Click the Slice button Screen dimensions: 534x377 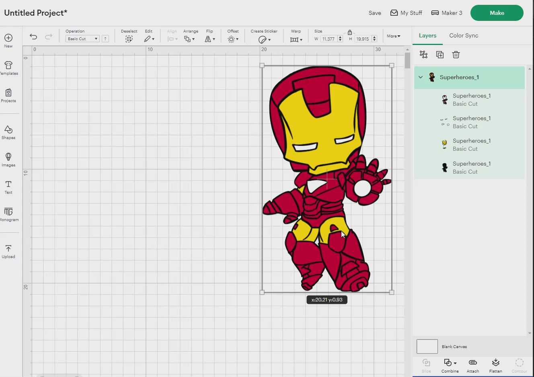point(426,366)
